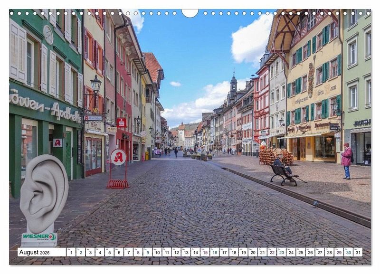The image size is (380, 274).
Task: Select day 23 on the calendar row
Action: click(x=281, y=252)
